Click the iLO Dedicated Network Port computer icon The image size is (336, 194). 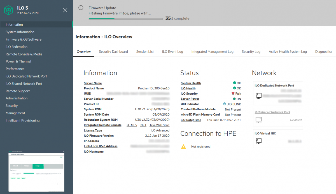258,96
